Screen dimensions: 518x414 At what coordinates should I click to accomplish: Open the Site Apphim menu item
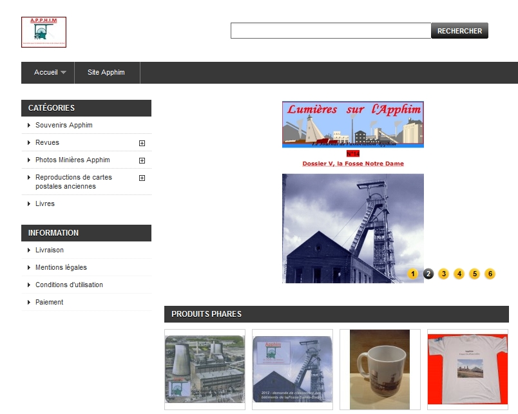pos(106,72)
